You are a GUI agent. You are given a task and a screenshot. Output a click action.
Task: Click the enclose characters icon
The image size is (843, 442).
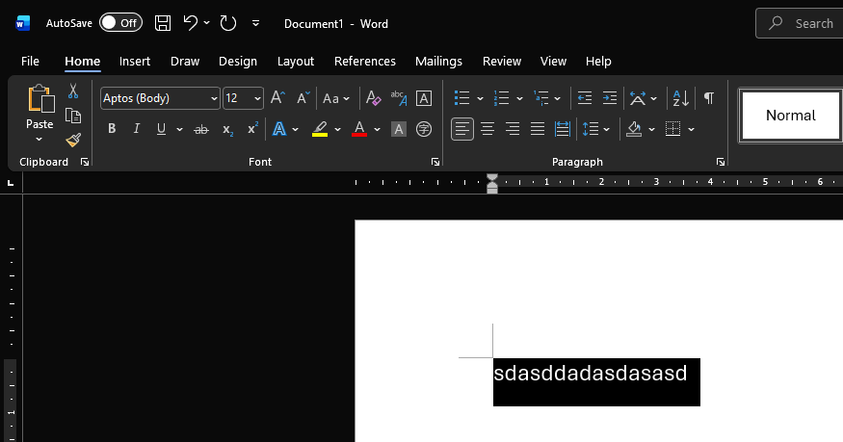[x=424, y=129]
